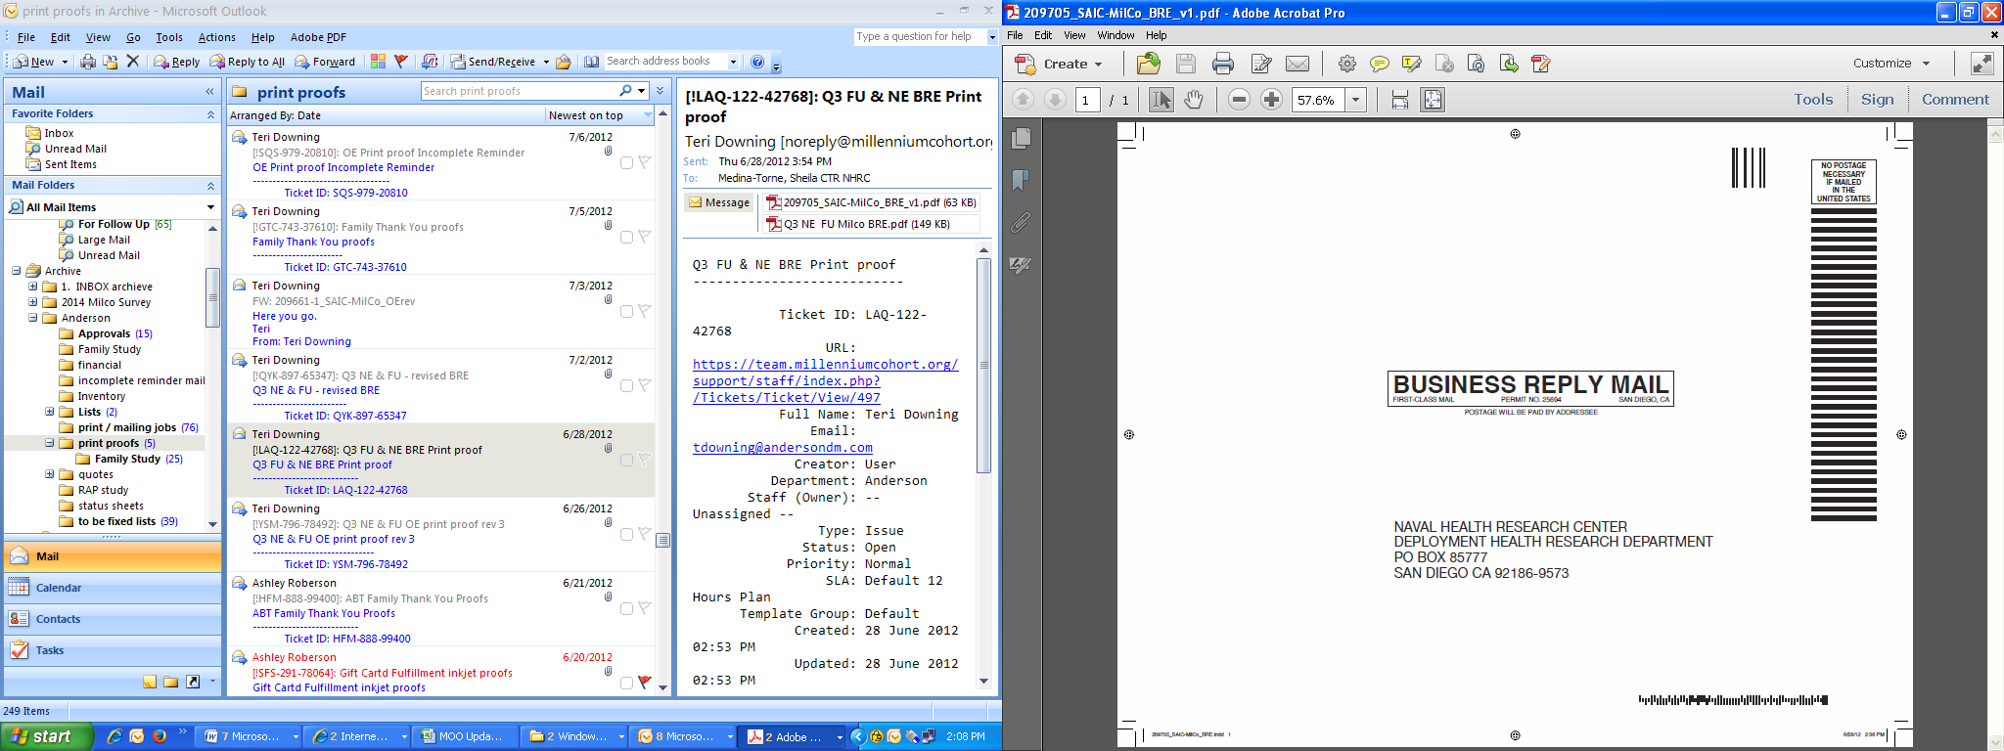This screenshot has height=751, width=2004.
Task: Click the Forward button
Action: [x=325, y=62]
